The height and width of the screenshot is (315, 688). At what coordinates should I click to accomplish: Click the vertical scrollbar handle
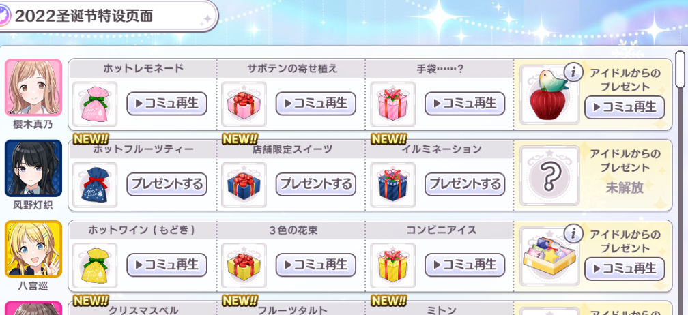point(680,69)
